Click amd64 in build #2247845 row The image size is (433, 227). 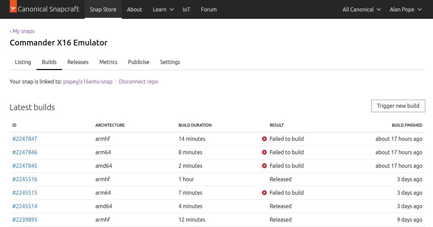pos(104,166)
